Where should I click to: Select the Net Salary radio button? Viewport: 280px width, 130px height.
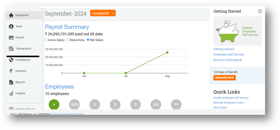[x=88, y=40]
